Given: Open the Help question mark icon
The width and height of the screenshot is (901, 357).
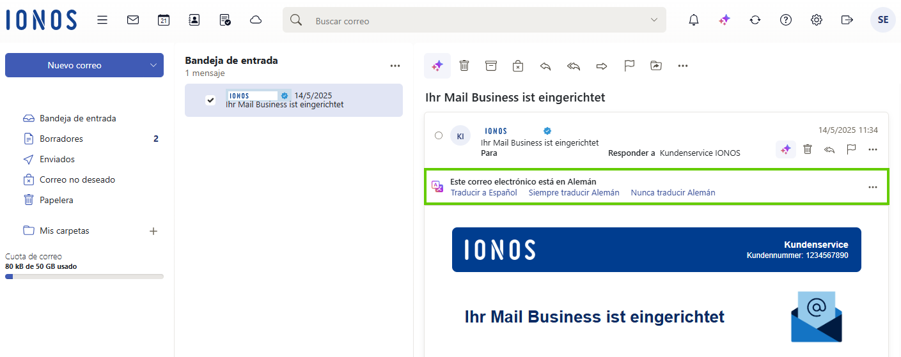Looking at the screenshot, I should (x=786, y=20).
